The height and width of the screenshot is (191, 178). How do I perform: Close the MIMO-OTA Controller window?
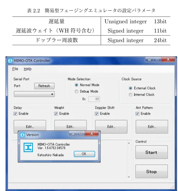[168, 59]
